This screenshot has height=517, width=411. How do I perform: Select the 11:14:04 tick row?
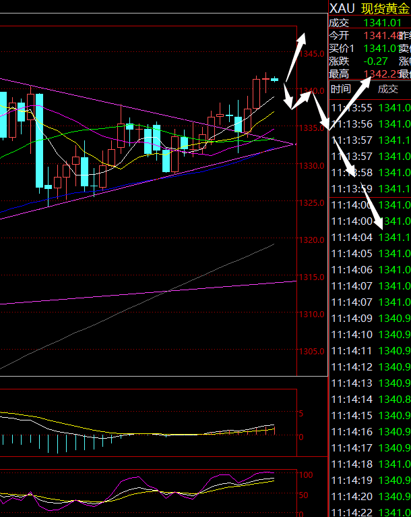[x=369, y=238]
